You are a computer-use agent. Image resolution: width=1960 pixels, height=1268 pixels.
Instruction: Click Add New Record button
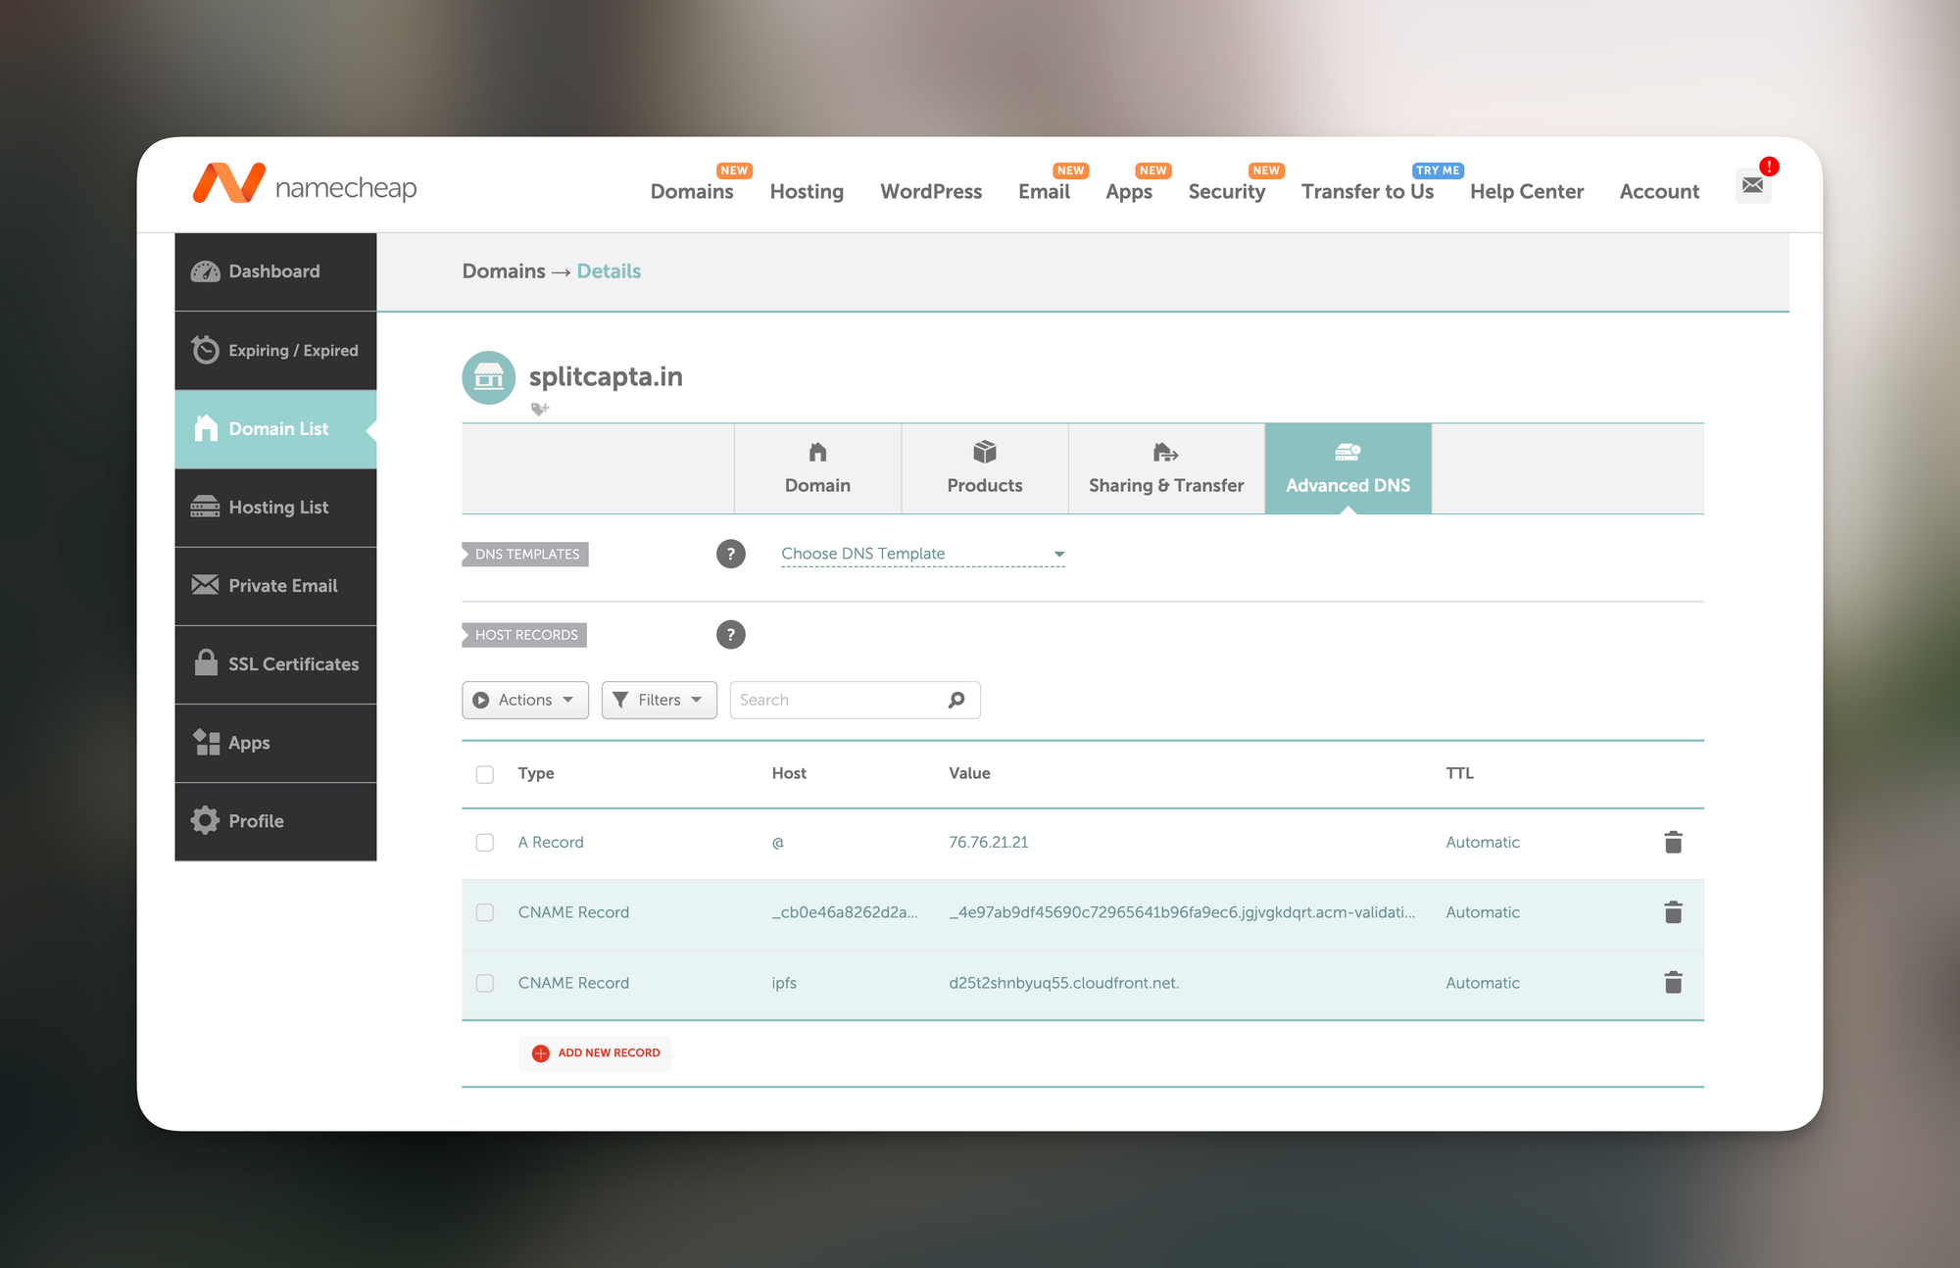pyautogui.click(x=596, y=1053)
